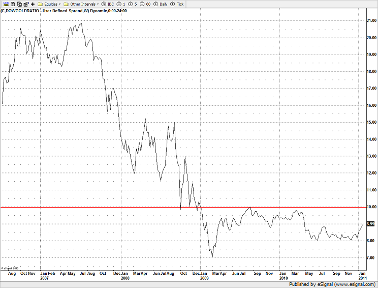
Task: Select the Tick interval button
Action: tap(177, 4)
